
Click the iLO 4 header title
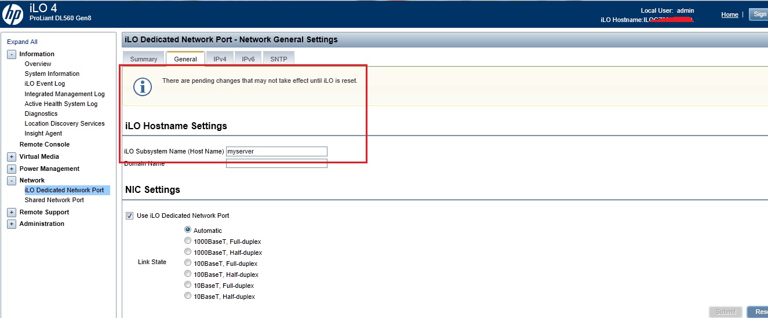click(43, 8)
